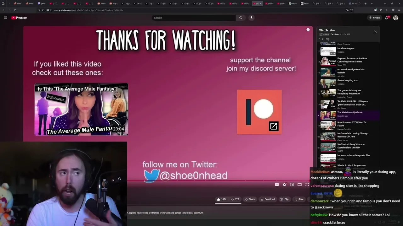This screenshot has width=403, height=226.
Task: Open the YouTube guide hamburger menu
Action: [x=6, y=18]
